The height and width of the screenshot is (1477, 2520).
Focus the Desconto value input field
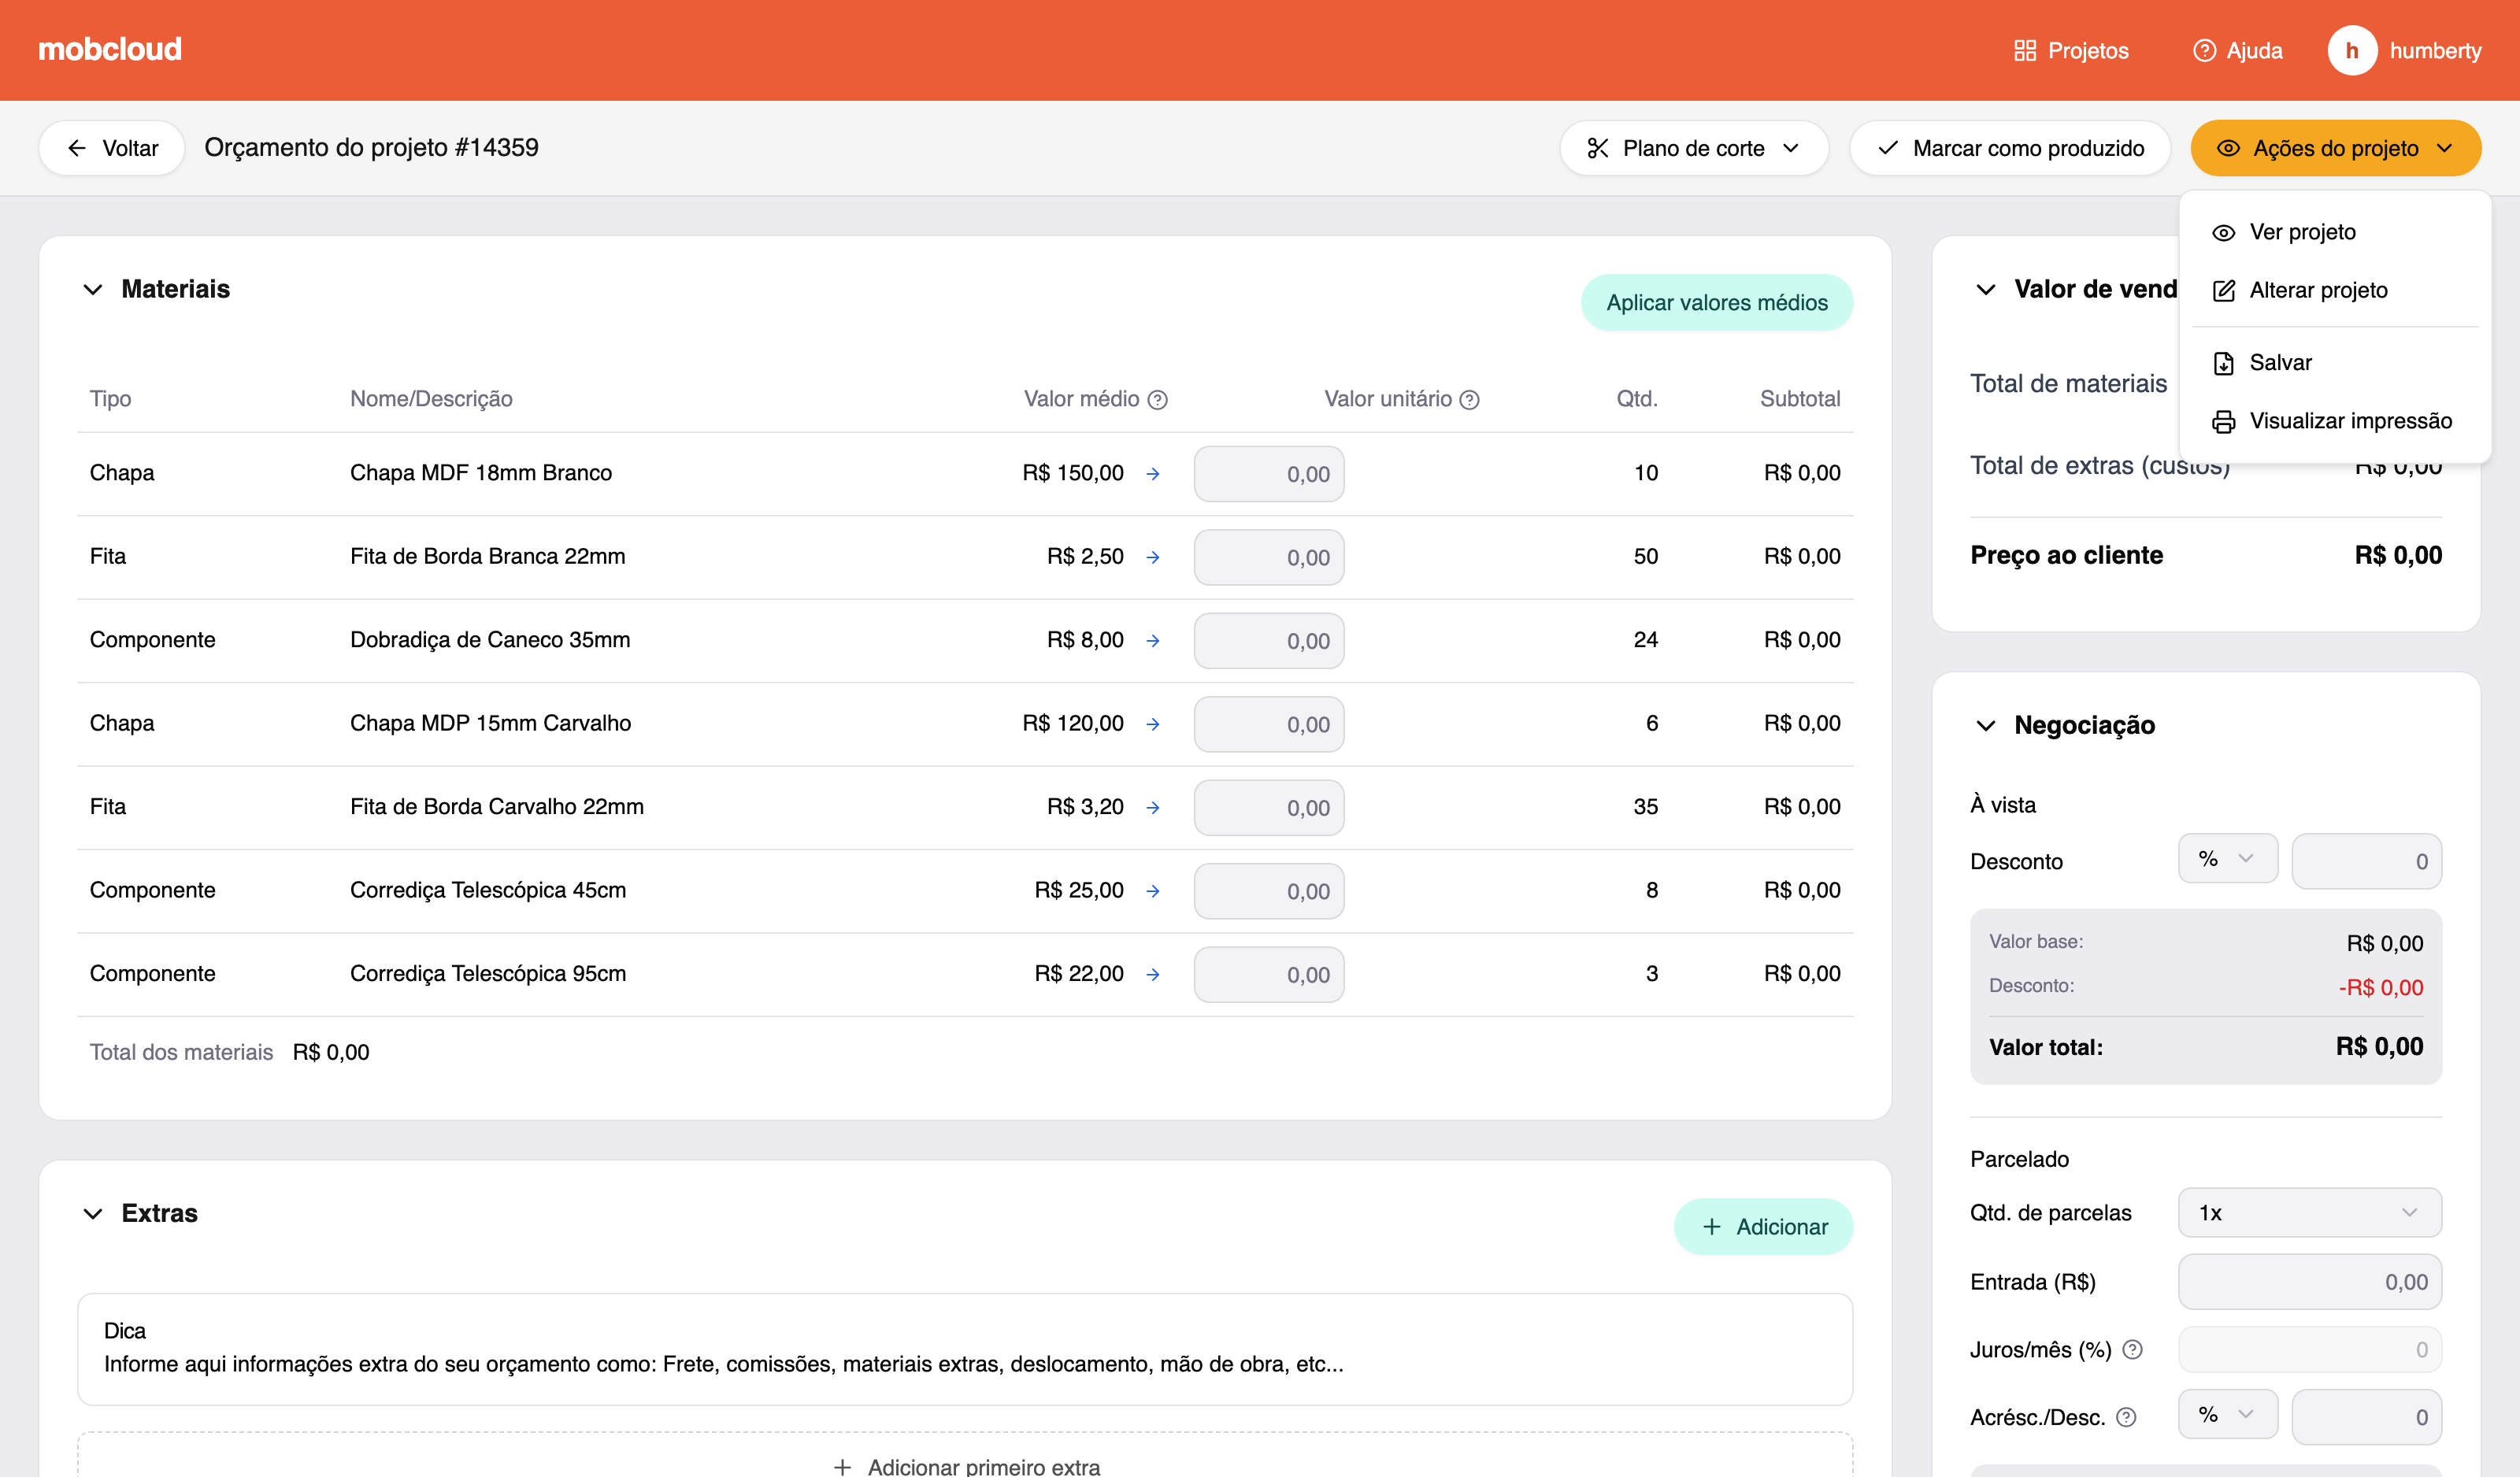pos(2366,861)
